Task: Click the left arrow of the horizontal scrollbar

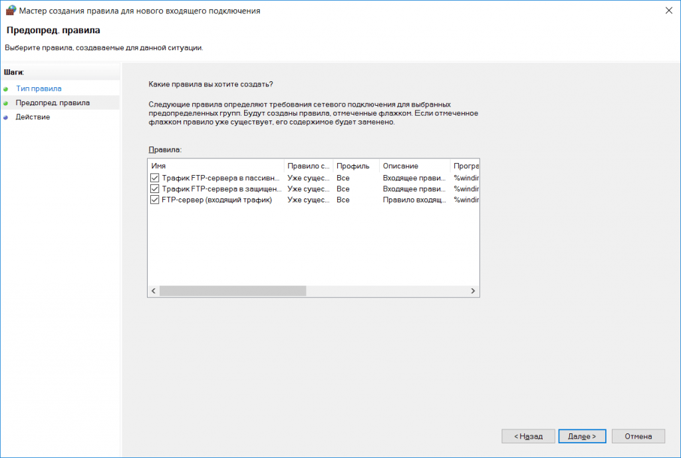Action: pyautogui.click(x=154, y=291)
